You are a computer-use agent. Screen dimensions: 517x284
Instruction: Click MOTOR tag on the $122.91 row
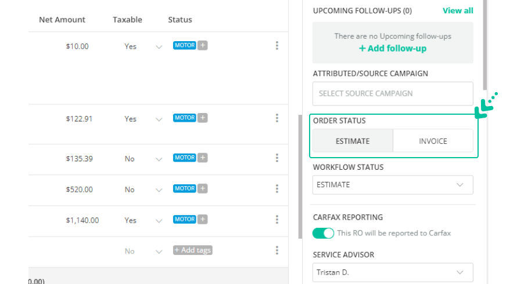click(185, 118)
